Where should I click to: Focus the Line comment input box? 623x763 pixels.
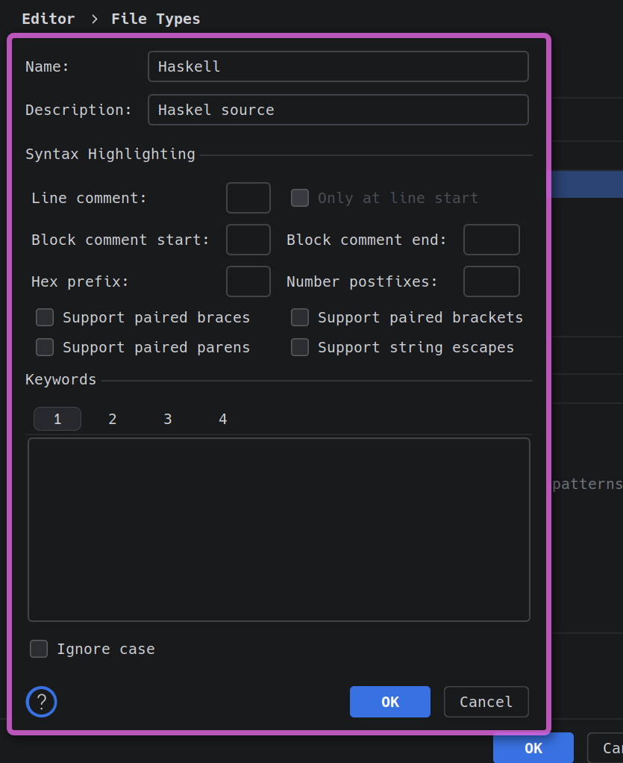(x=248, y=198)
